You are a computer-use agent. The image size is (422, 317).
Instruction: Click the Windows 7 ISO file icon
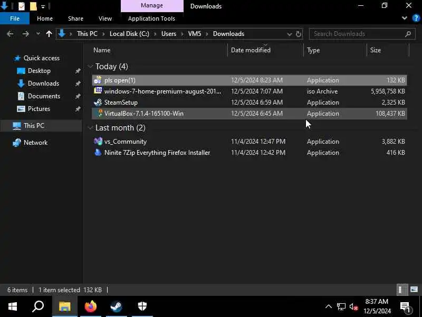coord(98,91)
